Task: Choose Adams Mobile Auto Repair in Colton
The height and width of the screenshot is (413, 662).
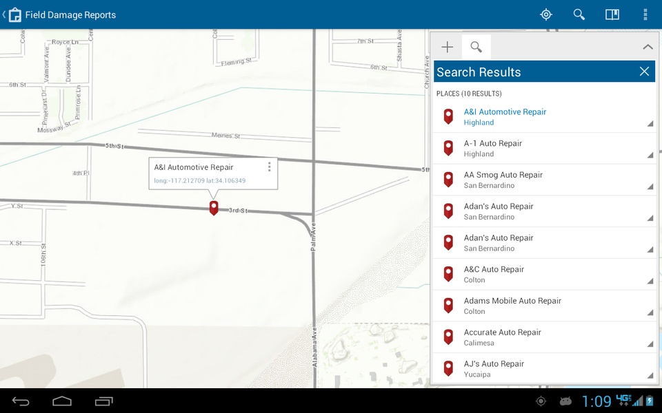Action: point(544,306)
